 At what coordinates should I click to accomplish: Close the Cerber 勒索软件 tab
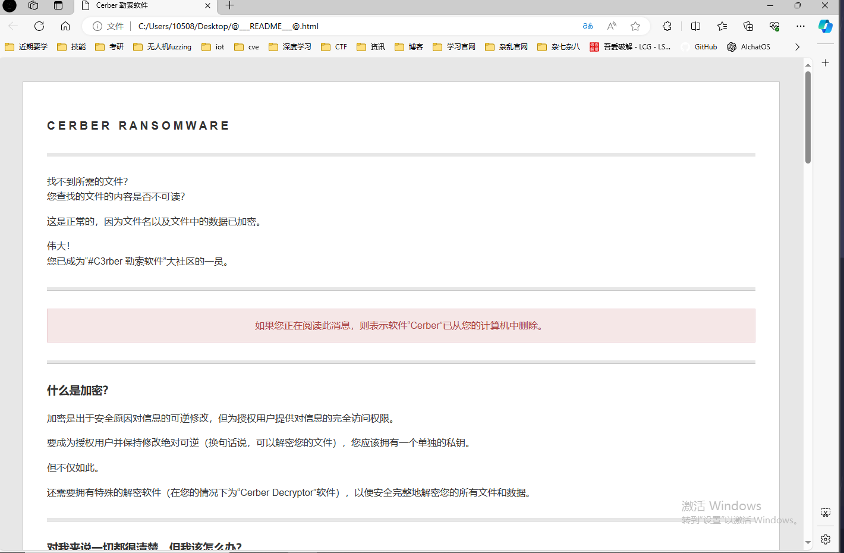click(x=207, y=6)
